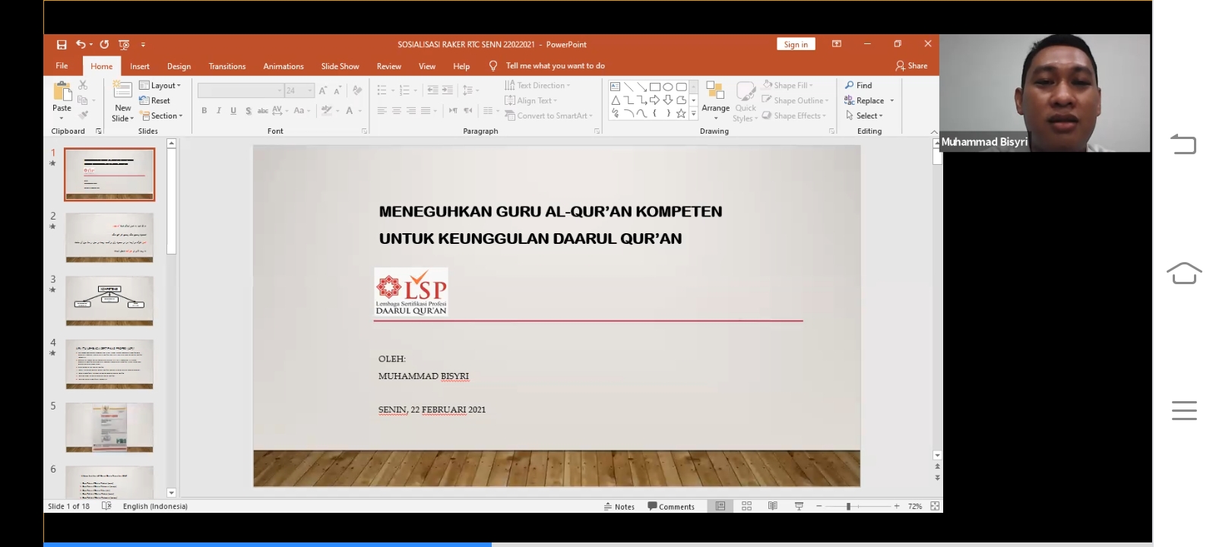Choose the Isosceles Triangle shape
This screenshot has width=1216, height=547.
tap(616, 100)
